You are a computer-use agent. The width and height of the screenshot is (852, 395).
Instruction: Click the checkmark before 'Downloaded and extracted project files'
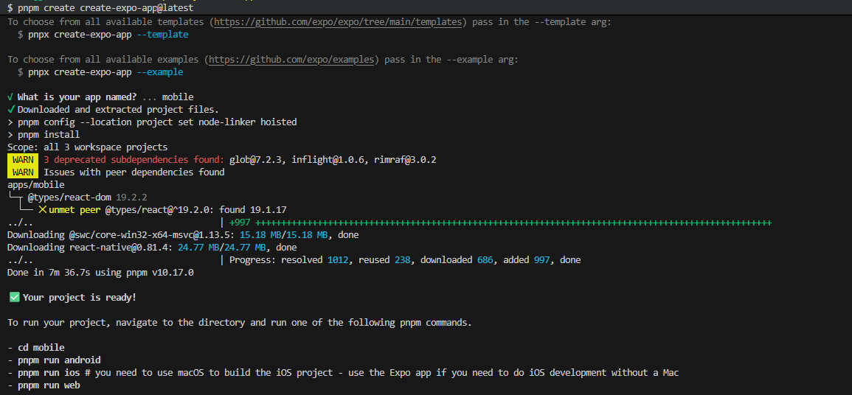10,110
